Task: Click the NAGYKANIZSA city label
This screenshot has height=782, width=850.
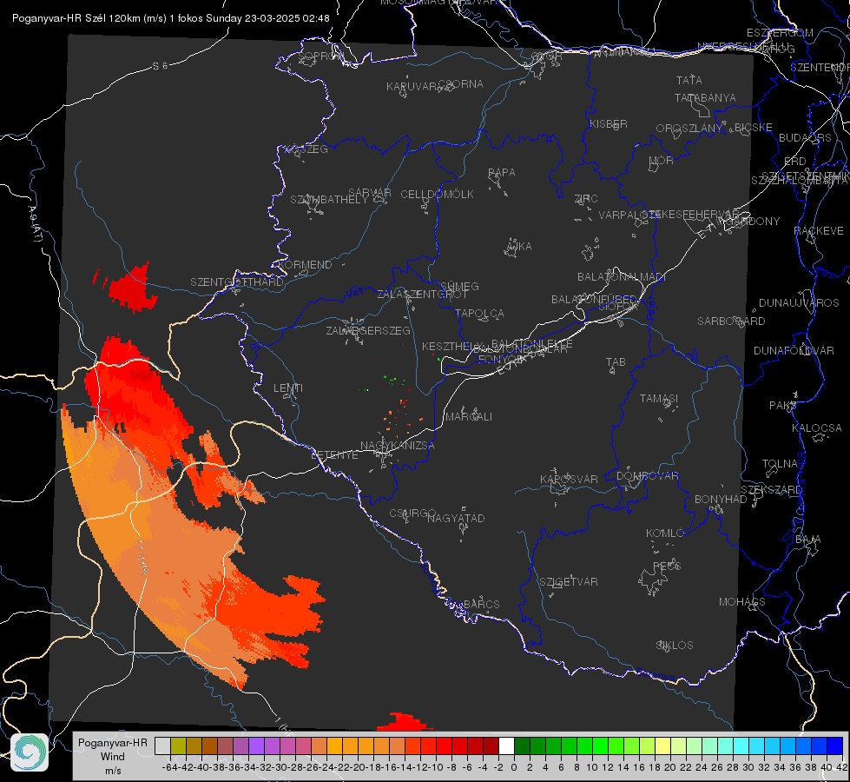Action: click(398, 446)
